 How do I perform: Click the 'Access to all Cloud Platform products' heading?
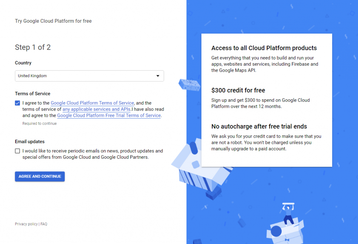click(264, 48)
